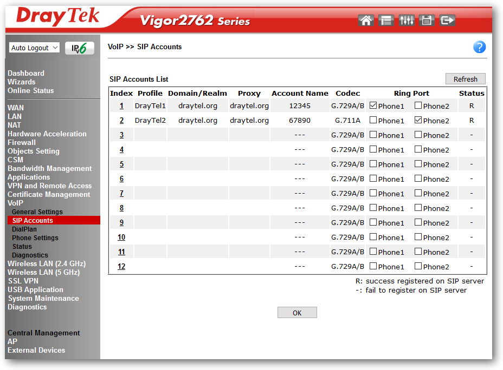Screen dimensions: 503x370
Task: Enable Phone1 for SIP account index 3
Action: coord(373,135)
